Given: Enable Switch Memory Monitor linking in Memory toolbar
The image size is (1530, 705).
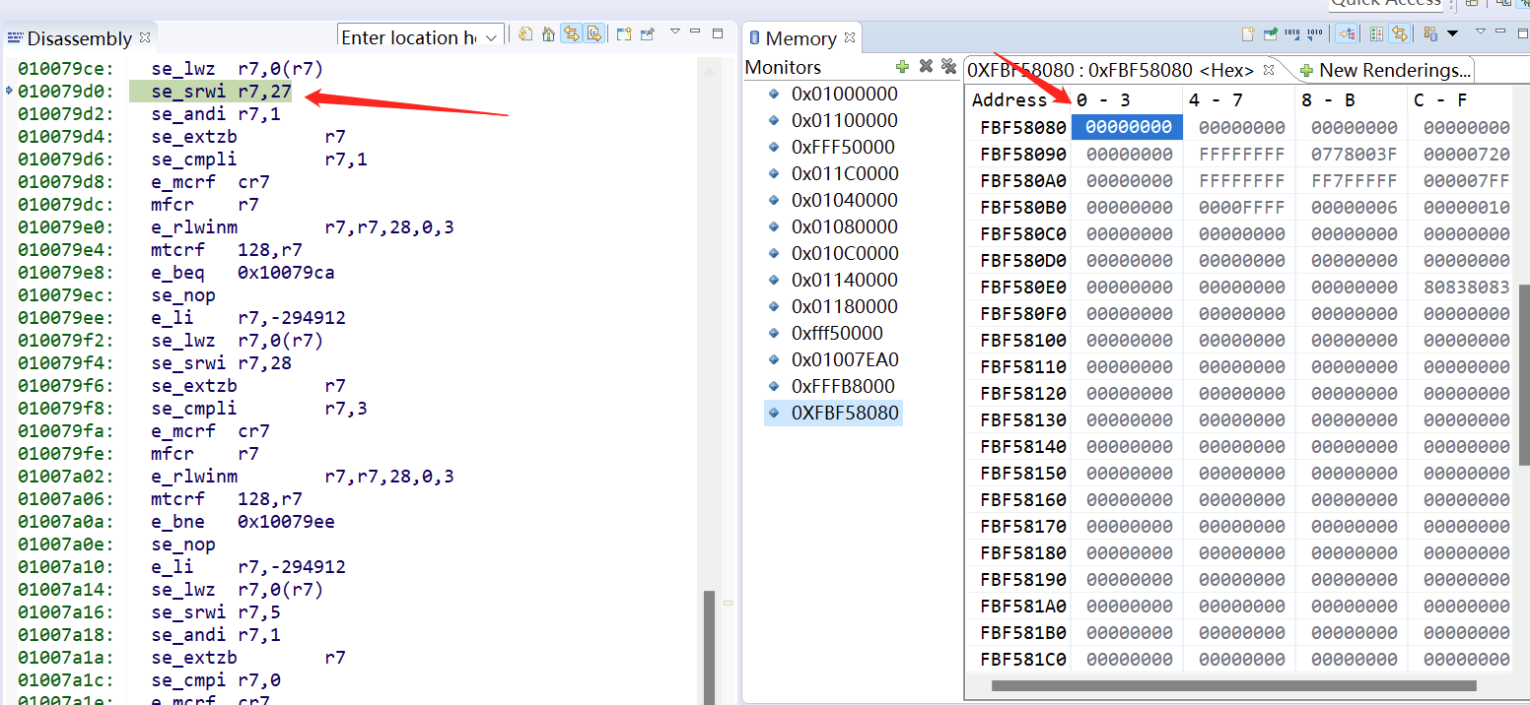Looking at the screenshot, I should 1347,33.
